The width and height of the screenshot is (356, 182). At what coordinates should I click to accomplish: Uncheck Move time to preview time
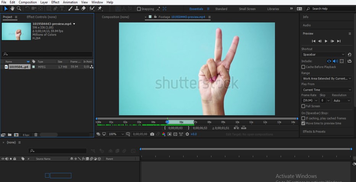coord(303,123)
